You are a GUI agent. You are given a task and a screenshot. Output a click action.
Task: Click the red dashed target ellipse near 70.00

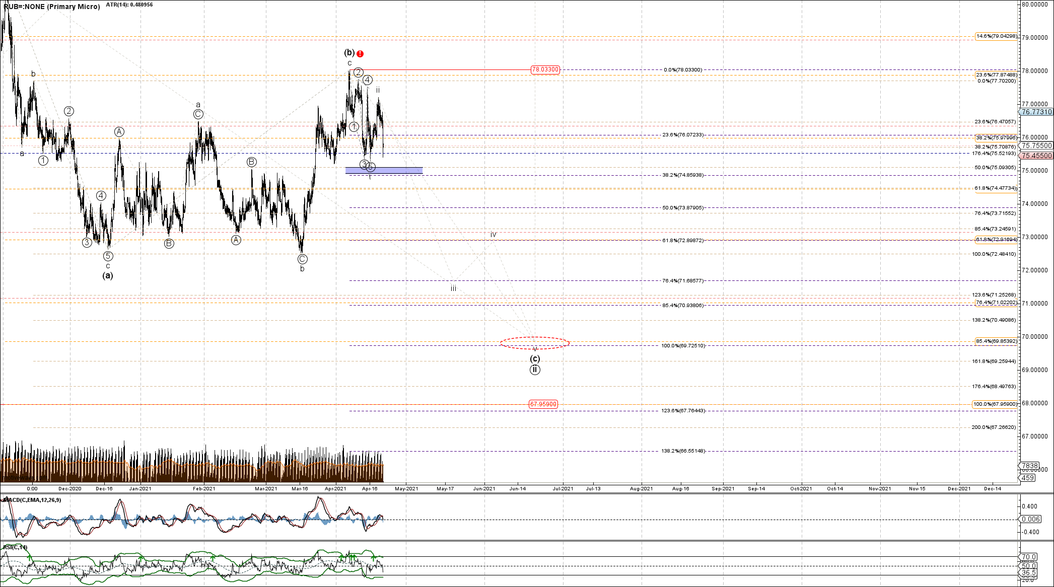[x=535, y=343]
